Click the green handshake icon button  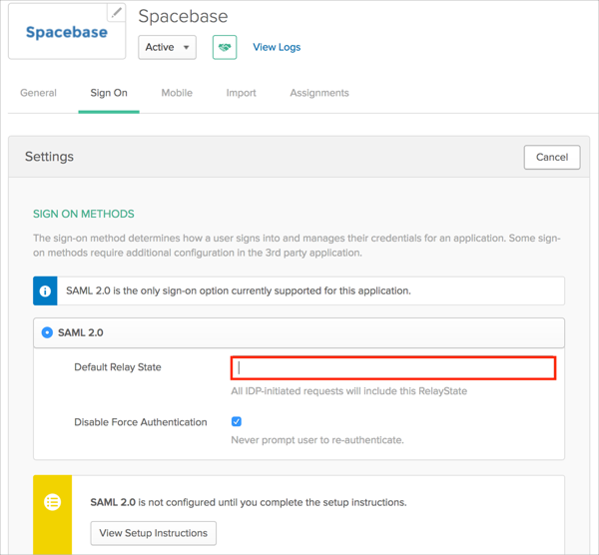tap(225, 47)
